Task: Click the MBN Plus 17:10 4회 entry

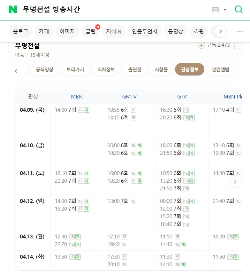Action: tap(227, 110)
